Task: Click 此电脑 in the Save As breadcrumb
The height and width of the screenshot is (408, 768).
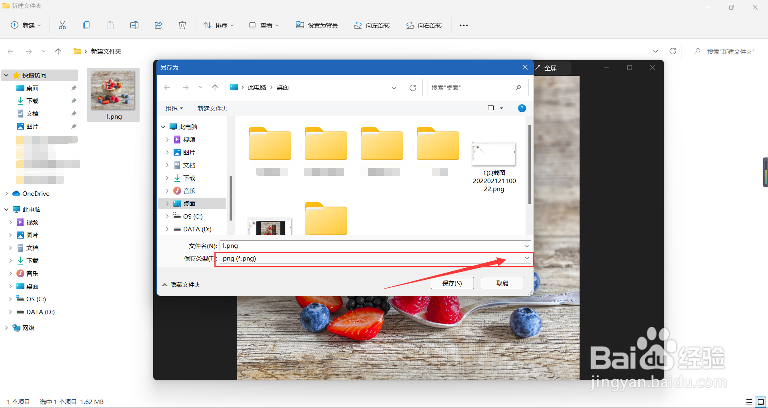Action: pos(257,88)
